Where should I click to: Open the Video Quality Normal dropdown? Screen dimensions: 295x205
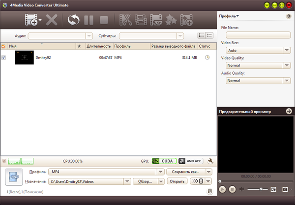(287, 65)
